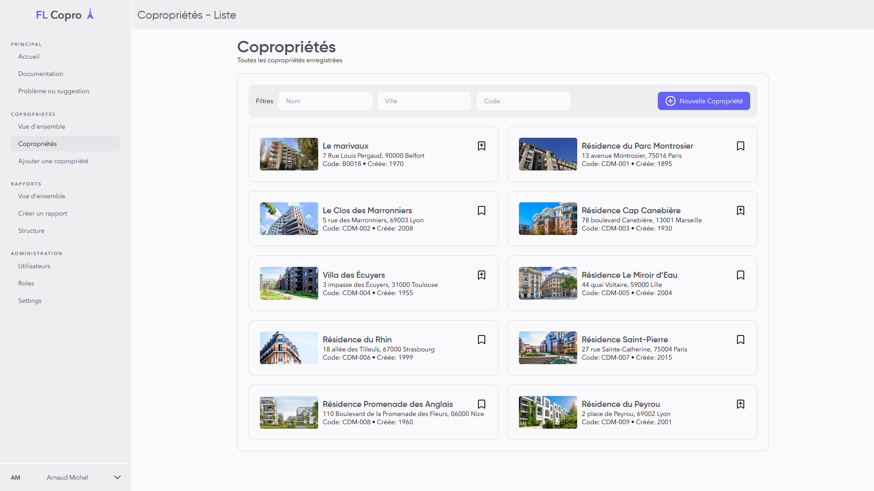Viewport: 874px width, 491px height.
Task: Bookmark the Résidence Saint-Pierre card
Action: tap(740, 340)
